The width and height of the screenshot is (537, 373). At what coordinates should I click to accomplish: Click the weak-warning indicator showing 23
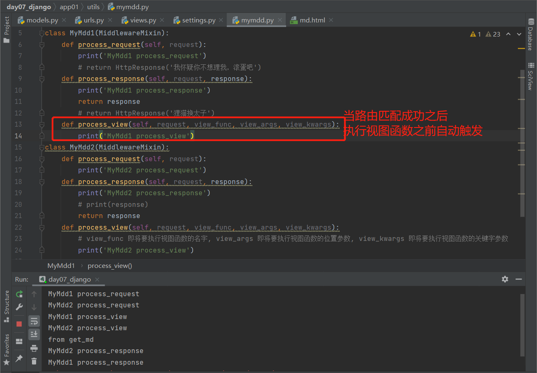coord(493,34)
